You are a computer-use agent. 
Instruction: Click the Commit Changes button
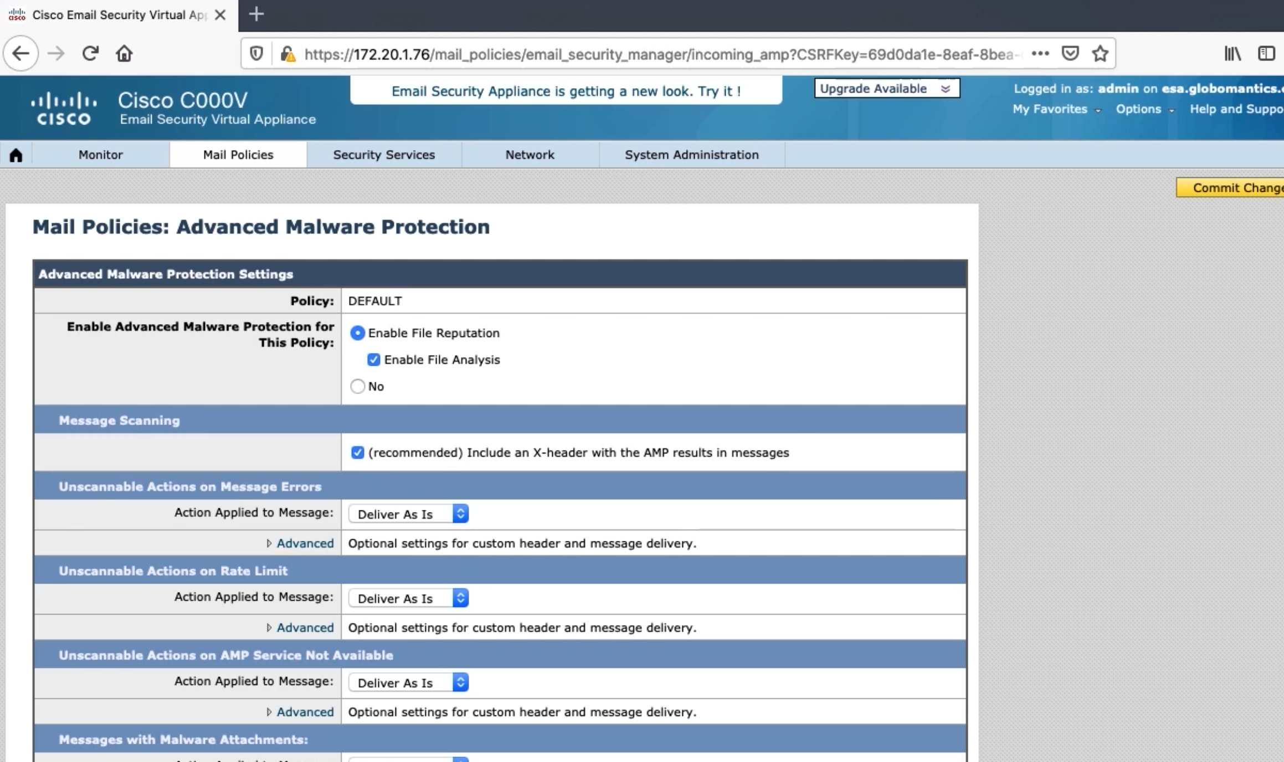pyautogui.click(x=1230, y=188)
